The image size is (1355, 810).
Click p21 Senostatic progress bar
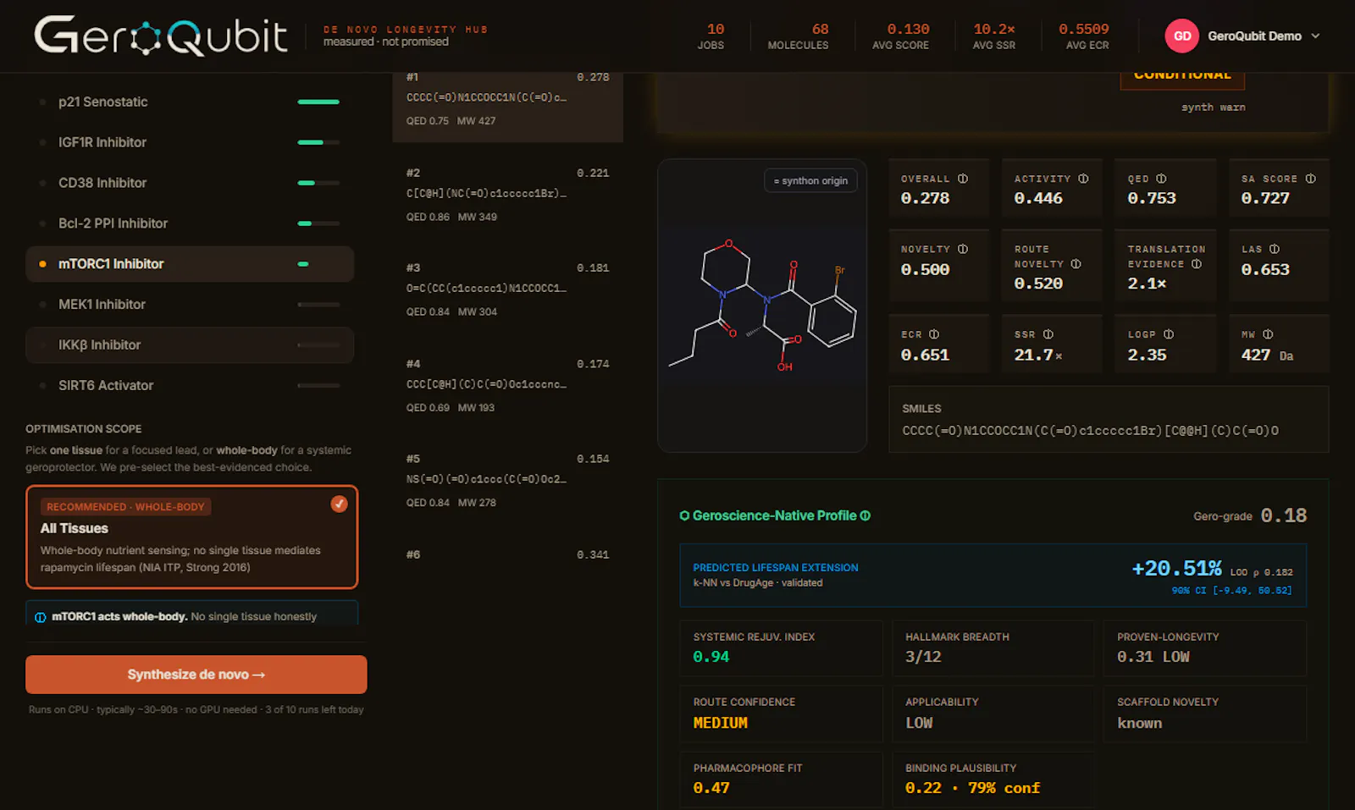coord(318,102)
